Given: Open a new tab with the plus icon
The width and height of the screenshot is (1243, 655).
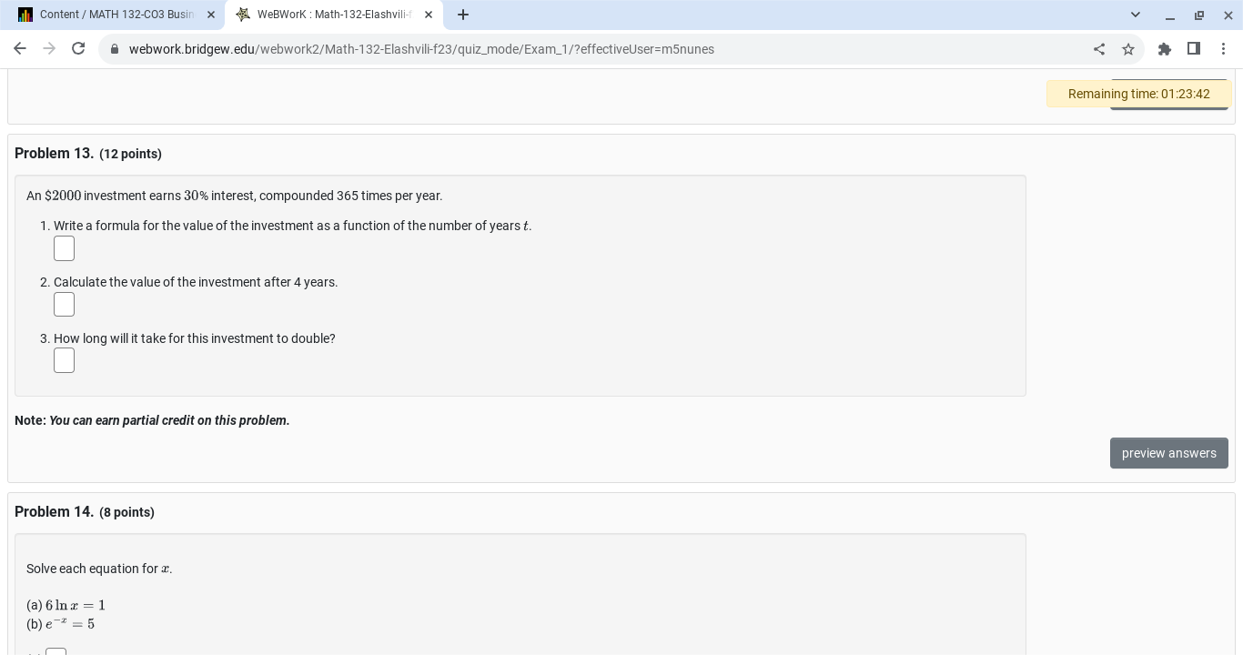Looking at the screenshot, I should [463, 15].
